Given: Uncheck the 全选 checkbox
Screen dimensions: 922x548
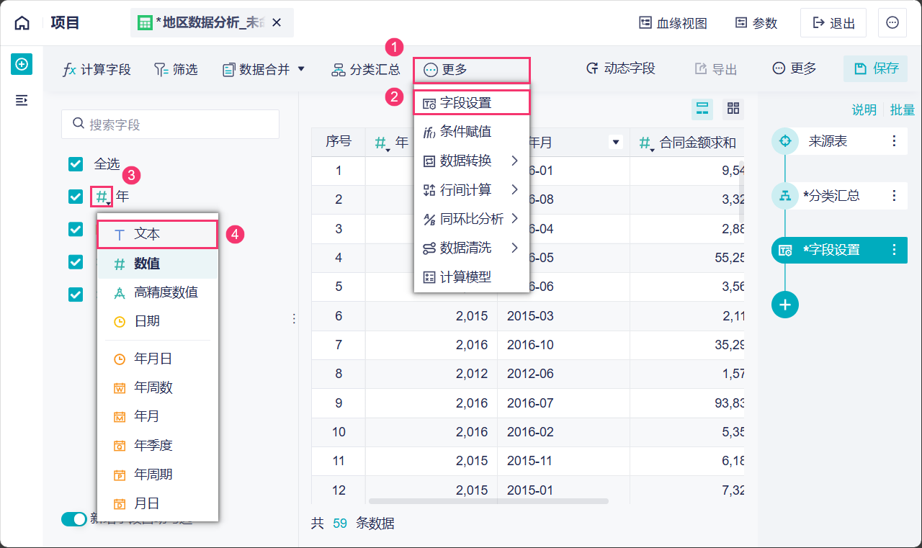Looking at the screenshot, I should pyautogui.click(x=76, y=164).
